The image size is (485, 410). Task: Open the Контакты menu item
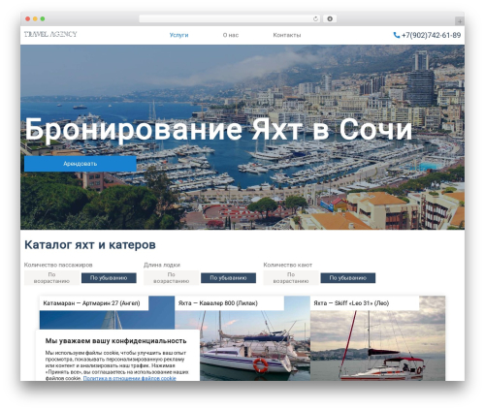(287, 35)
